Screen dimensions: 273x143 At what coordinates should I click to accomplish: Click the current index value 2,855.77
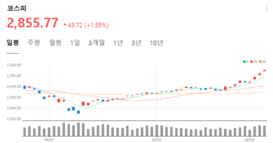point(32,23)
